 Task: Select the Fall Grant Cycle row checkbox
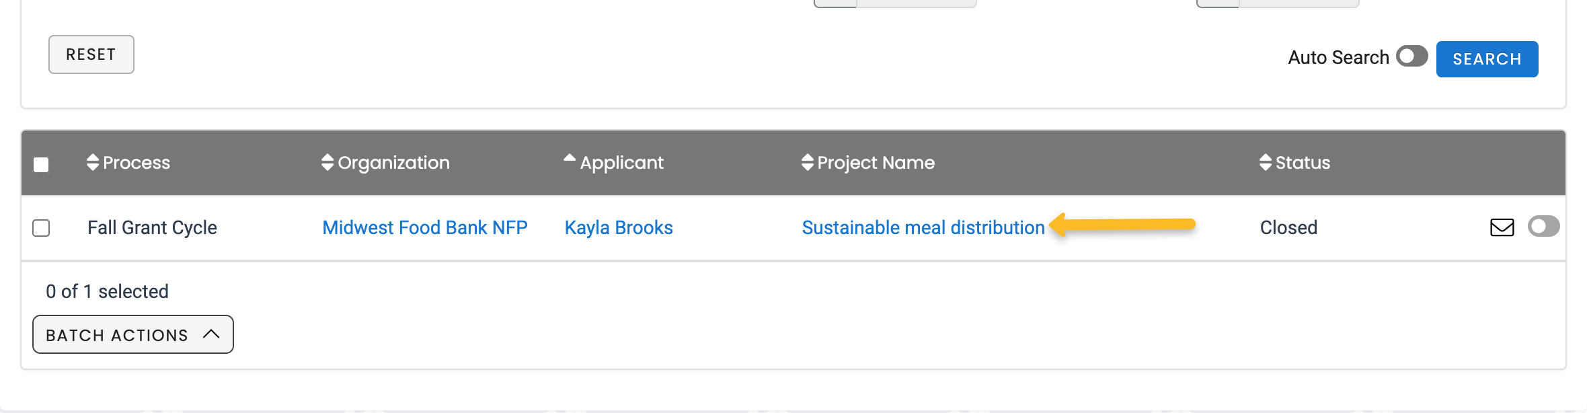tap(41, 228)
